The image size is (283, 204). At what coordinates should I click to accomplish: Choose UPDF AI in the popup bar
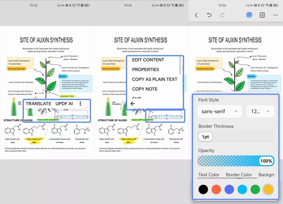[x=64, y=104]
